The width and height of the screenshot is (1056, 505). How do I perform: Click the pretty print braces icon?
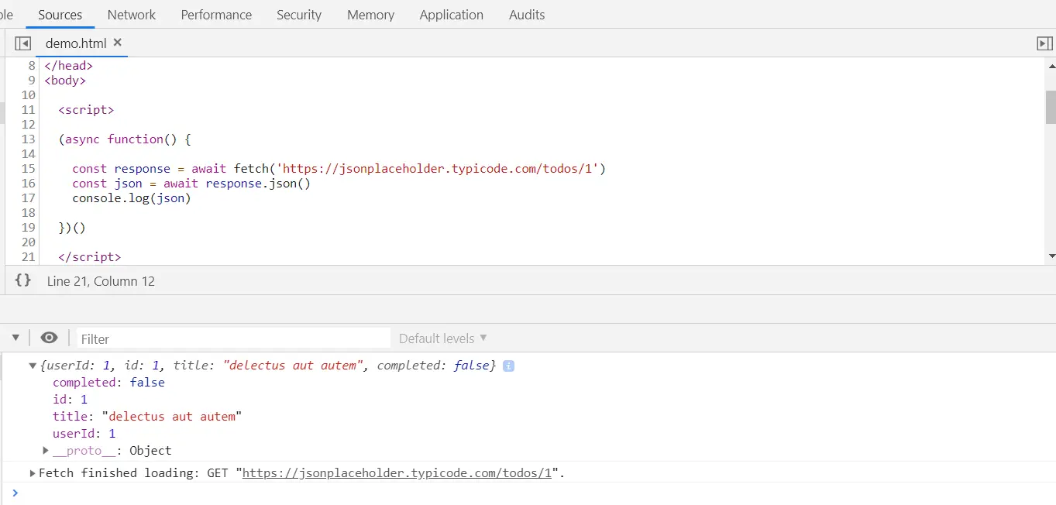[23, 280]
